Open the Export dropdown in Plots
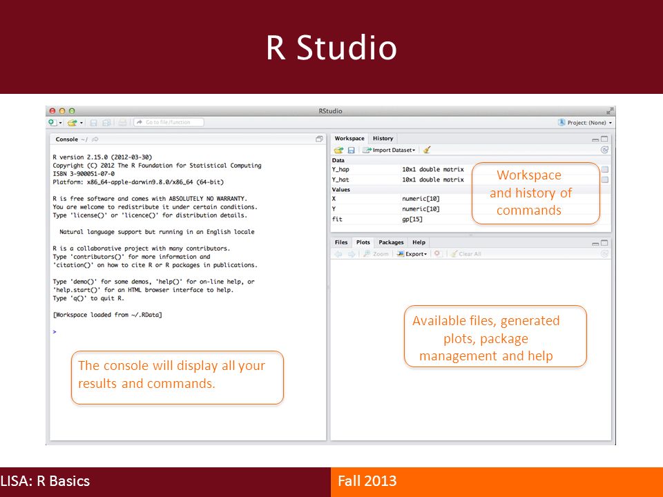The width and height of the screenshot is (663, 497). (x=412, y=254)
